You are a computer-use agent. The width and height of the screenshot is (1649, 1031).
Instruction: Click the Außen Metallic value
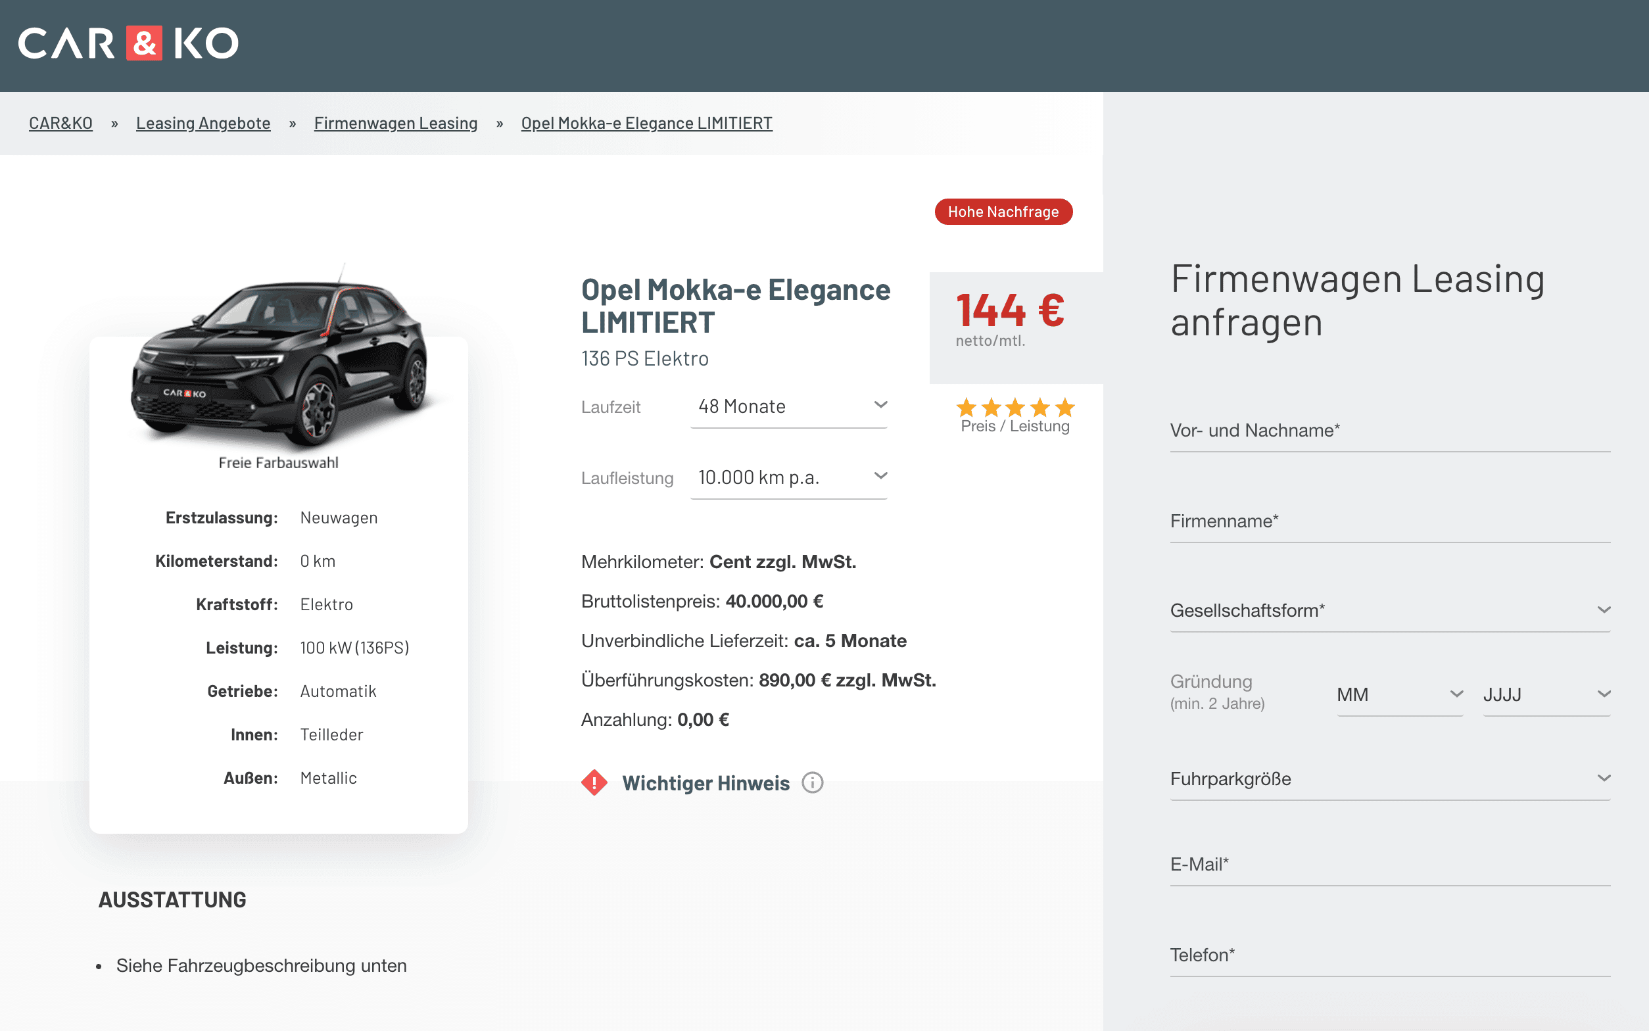coord(329,778)
